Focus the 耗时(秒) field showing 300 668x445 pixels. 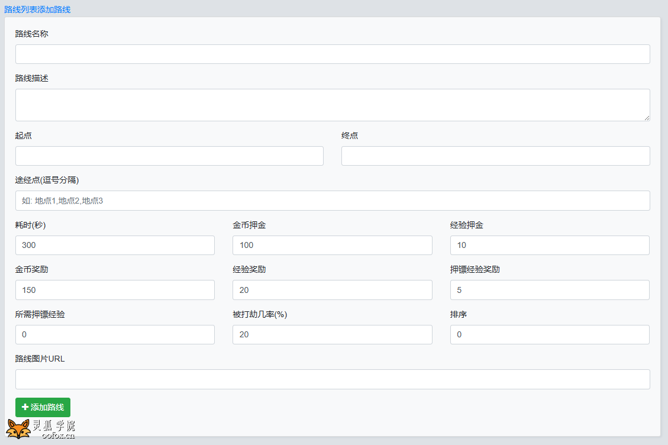tap(115, 245)
